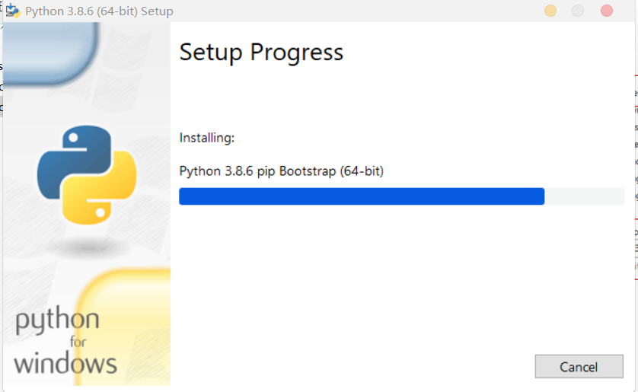Close the setup window with the red button

tap(606, 11)
